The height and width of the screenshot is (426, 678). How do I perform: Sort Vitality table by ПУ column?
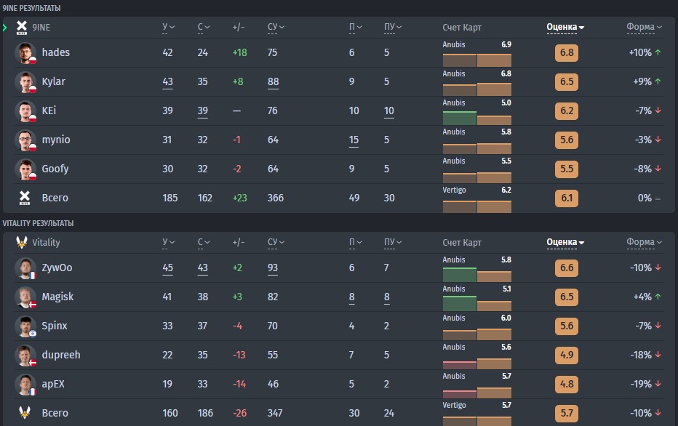(x=393, y=242)
